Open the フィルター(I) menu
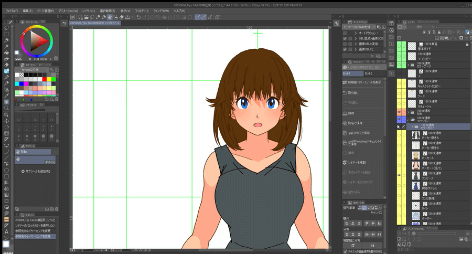Screen dimensions: 472x254 pyautogui.click(x=142, y=10)
